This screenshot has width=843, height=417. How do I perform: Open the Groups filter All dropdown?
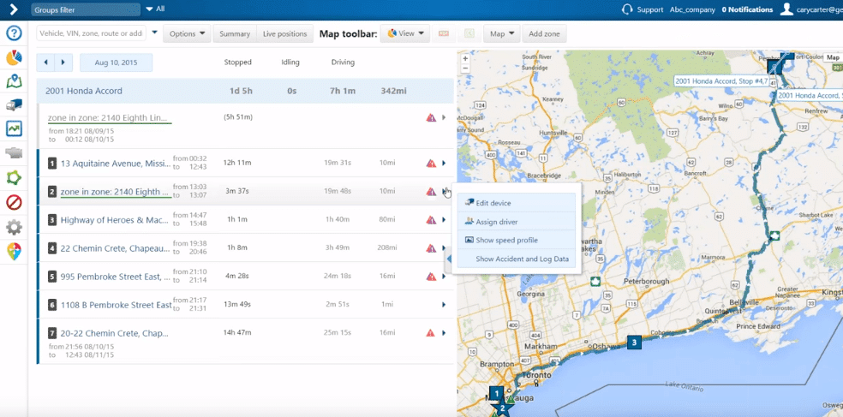click(155, 9)
